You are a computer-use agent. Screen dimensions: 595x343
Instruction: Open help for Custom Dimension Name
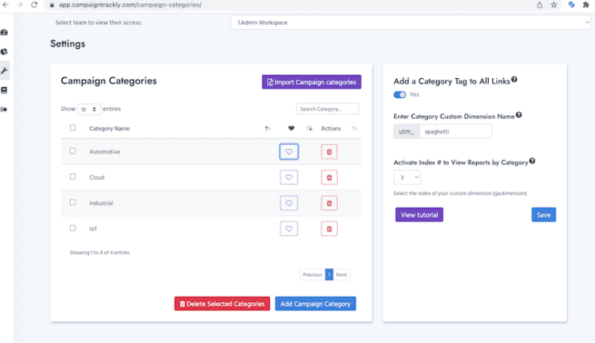(519, 114)
